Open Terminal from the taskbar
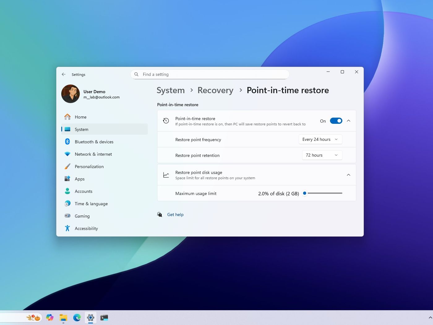433x325 pixels. pyautogui.click(x=104, y=318)
